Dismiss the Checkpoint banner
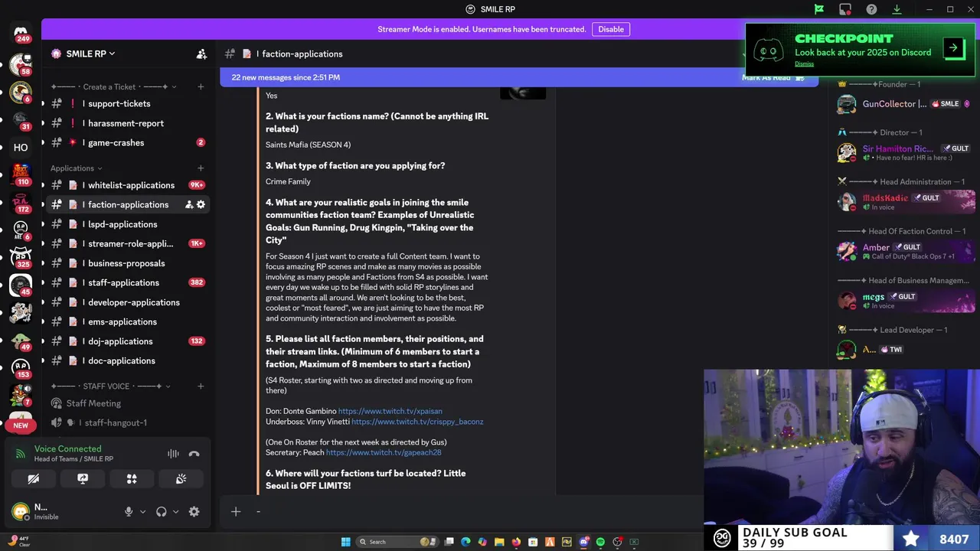The height and width of the screenshot is (551, 980). click(804, 64)
